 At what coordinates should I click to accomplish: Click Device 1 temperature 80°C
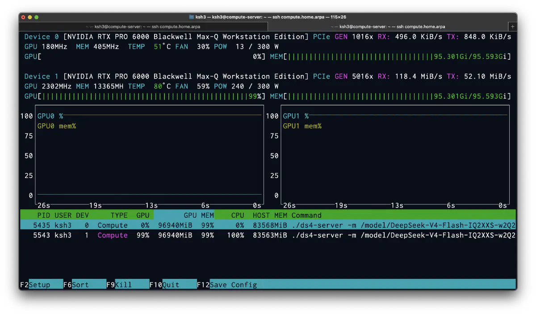[162, 86]
